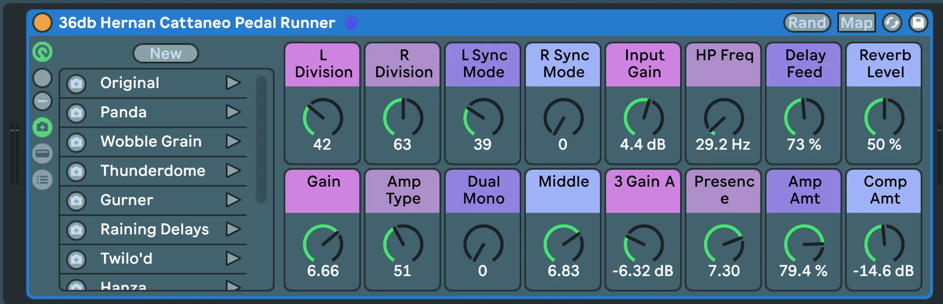Click the 79.4 % Amp Amt value
Screen dimensions: 943x304
pyautogui.click(x=804, y=271)
